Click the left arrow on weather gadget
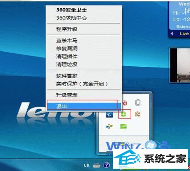This screenshot has height=171, width=190. tap(172, 33)
